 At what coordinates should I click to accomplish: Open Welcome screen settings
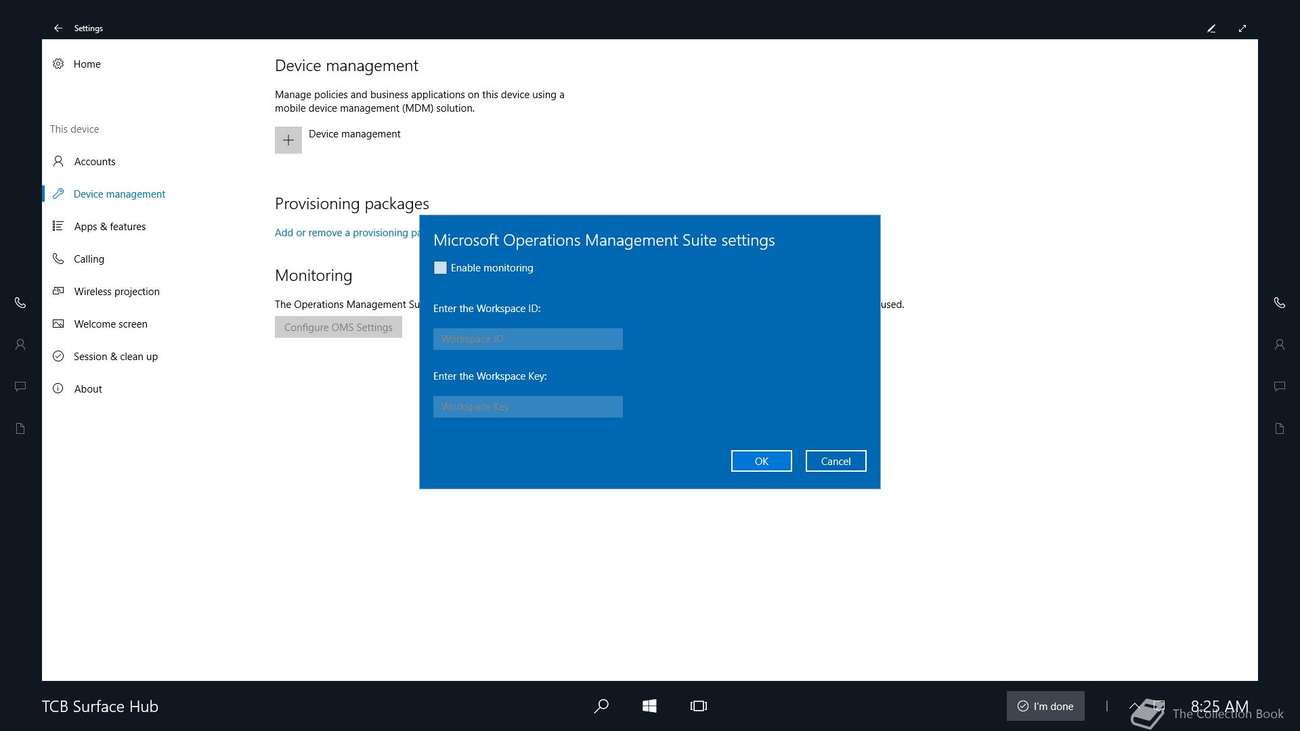(x=110, y=324)
